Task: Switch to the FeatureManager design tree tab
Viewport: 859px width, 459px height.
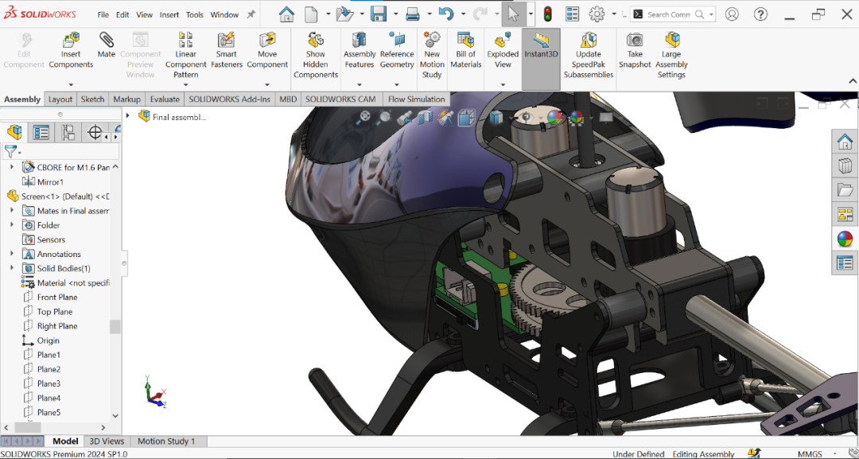Action: click(15, 132)
